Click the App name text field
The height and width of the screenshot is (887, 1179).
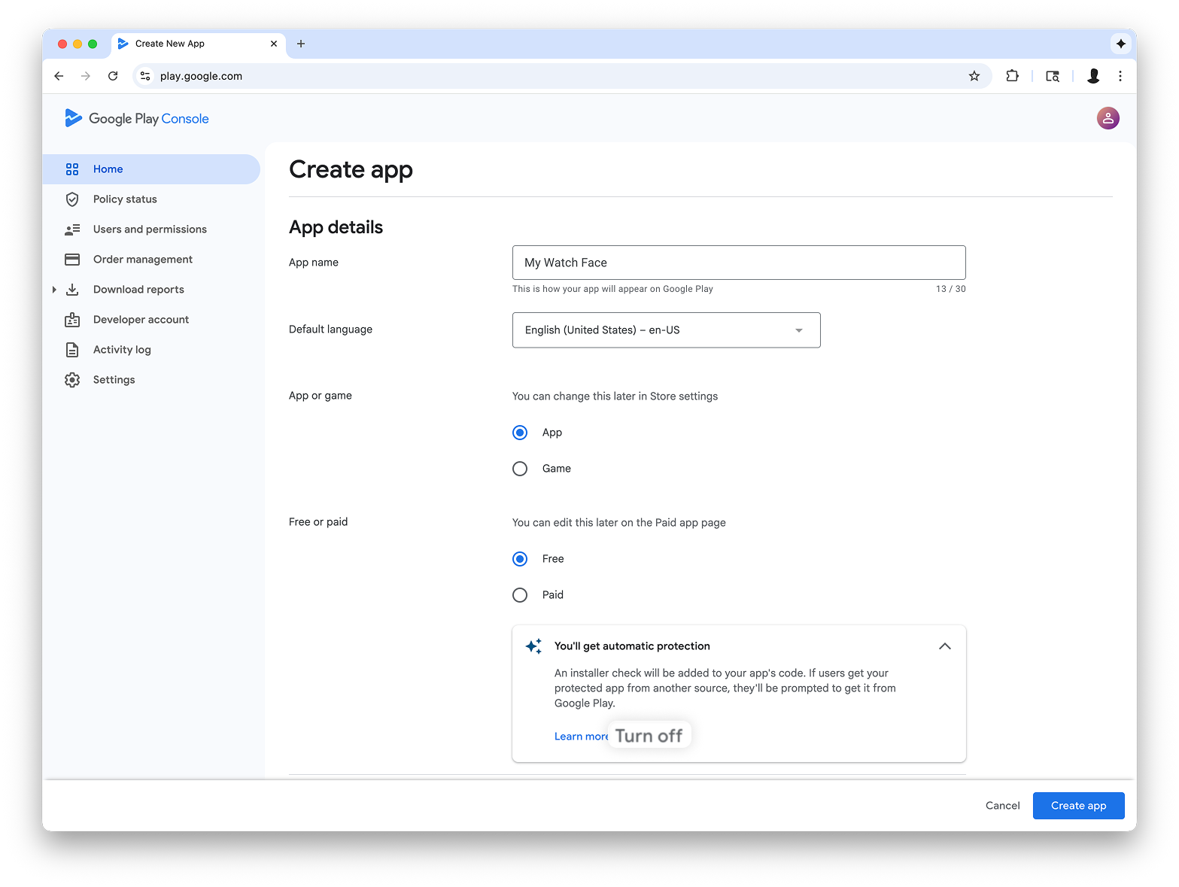(738, 263)
